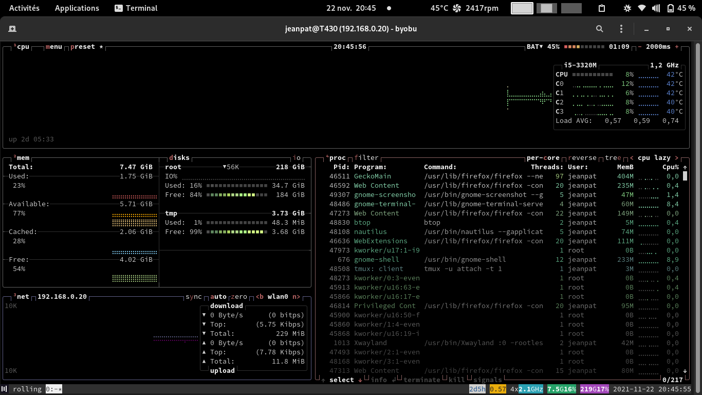
Task: Click the 45°C 2417rpm sensor indicator
Action: [465, 8]
